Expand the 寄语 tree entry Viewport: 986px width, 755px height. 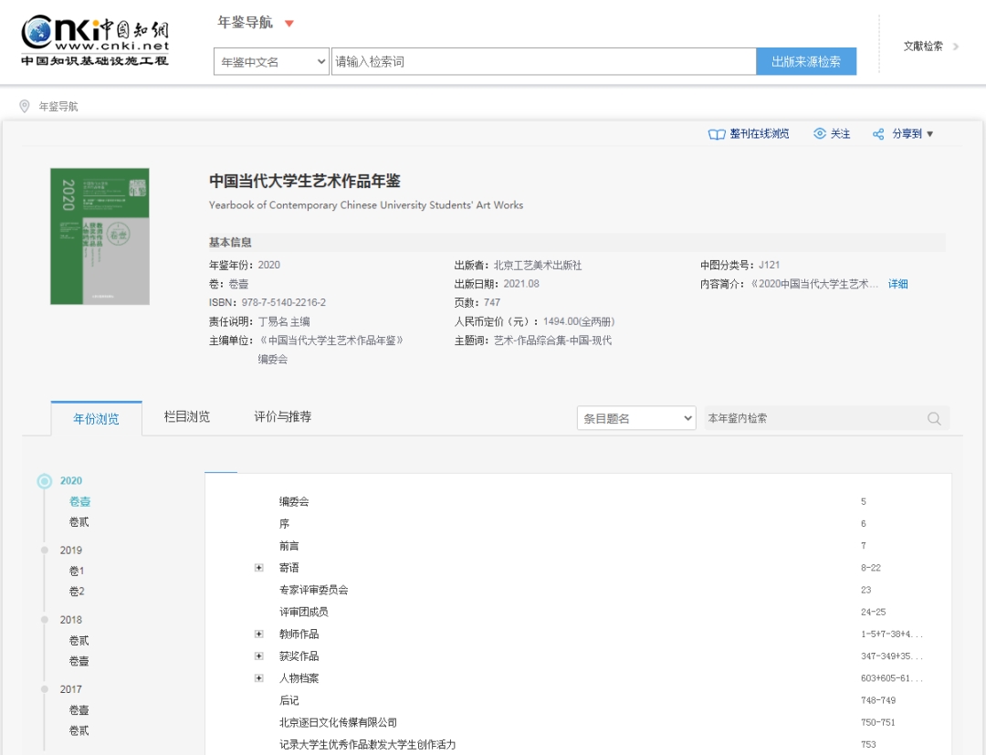point(259,567)
